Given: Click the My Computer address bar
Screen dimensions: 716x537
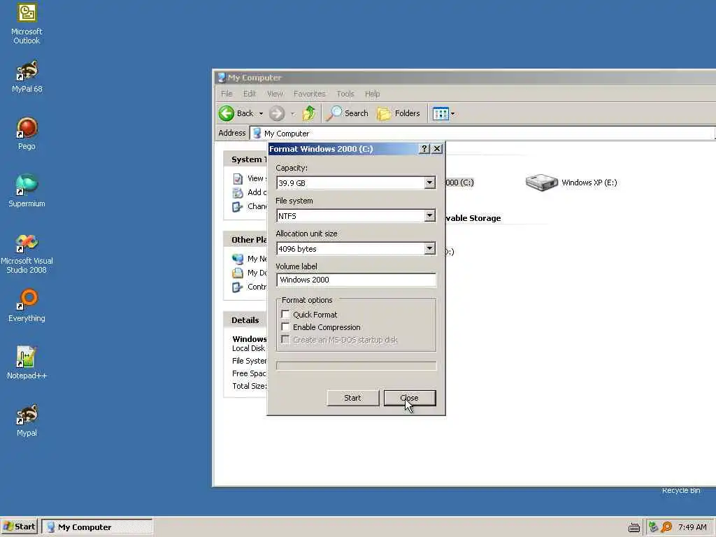Looking at the screenshot, I should click(x=482, y=134).
